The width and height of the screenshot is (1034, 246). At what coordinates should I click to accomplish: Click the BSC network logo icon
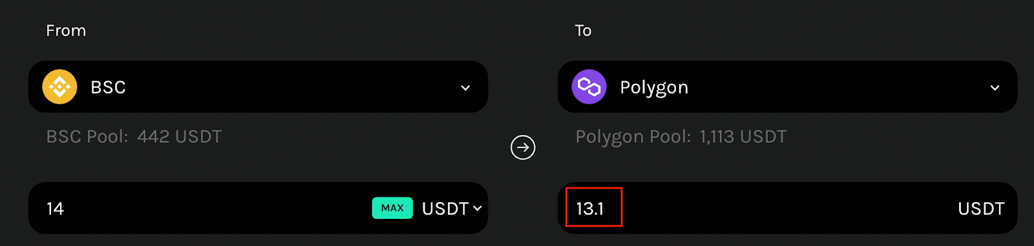click(59, 87)
